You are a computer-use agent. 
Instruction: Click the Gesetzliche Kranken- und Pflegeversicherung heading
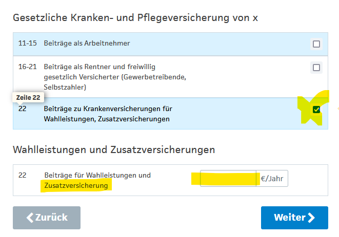[135, 17]
